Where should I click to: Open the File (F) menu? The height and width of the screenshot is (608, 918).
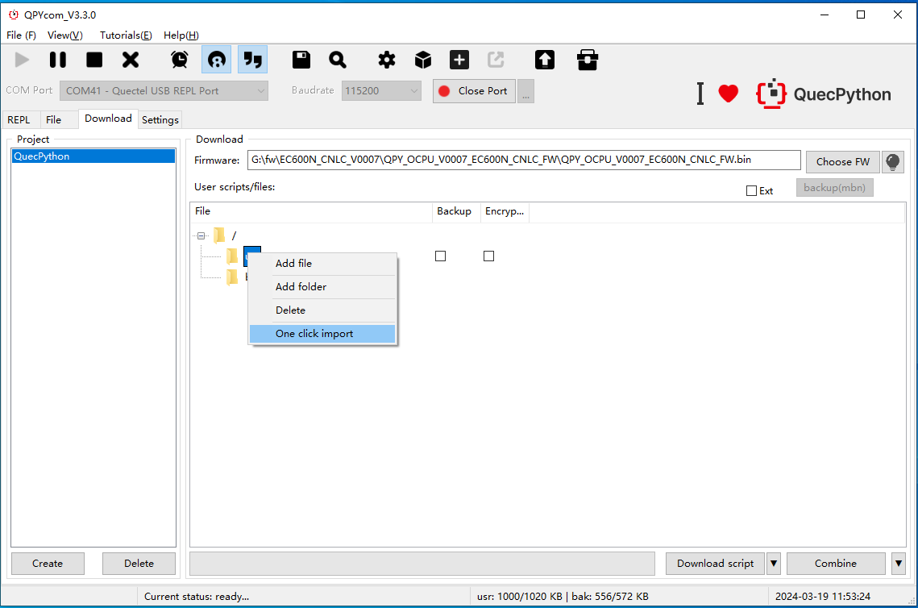21,35
